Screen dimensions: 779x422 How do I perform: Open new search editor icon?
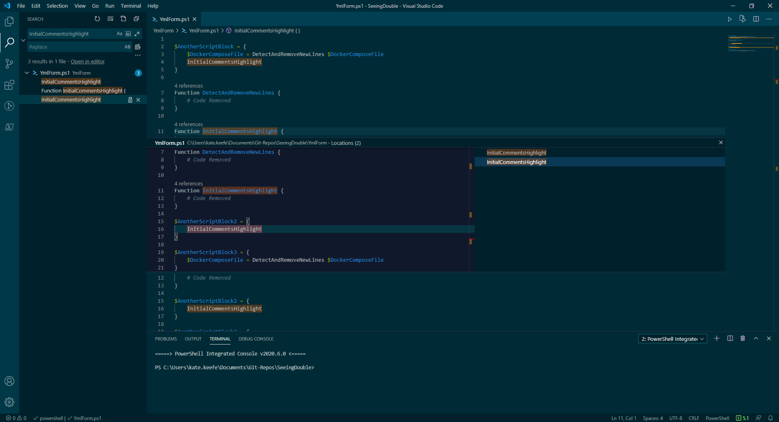(123, 19)
